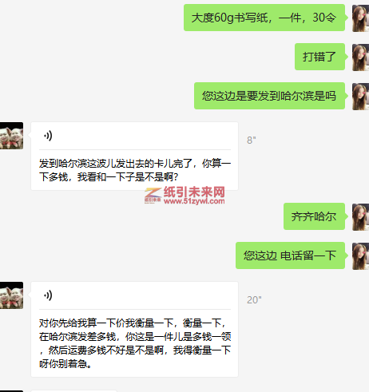Open avatar beside 您这边是要发到哈尔滨是吗 message

click(x=360, y=97)
